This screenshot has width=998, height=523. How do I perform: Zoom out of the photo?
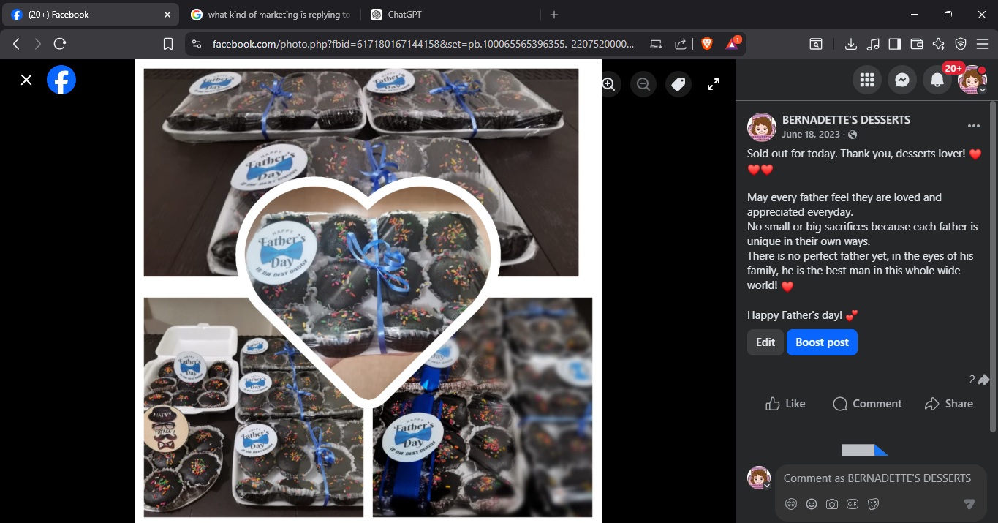[x=643, y=84]
